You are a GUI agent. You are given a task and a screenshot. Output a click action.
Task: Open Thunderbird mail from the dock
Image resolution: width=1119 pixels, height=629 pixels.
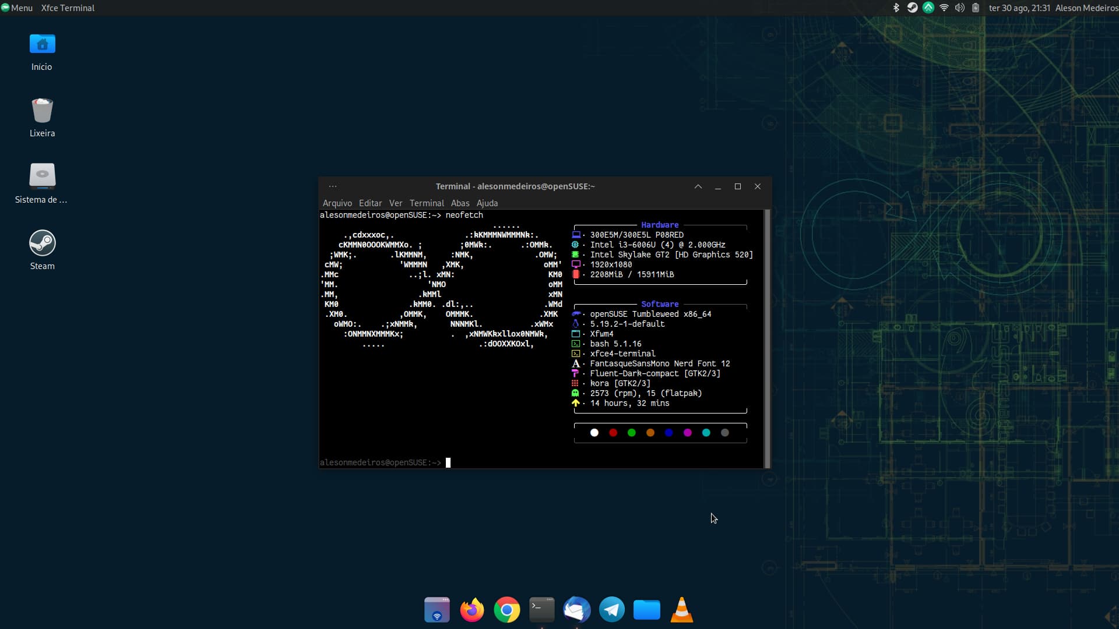pyautogui.click(x=577, y=610)
